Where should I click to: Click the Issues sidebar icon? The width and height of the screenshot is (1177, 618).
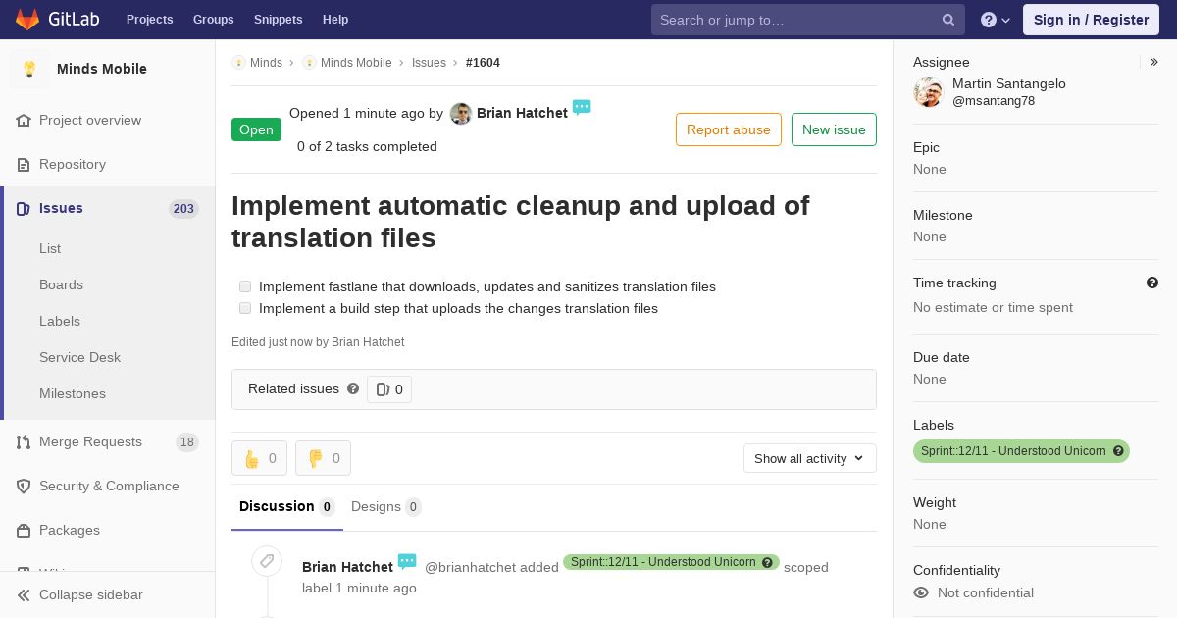24,208
